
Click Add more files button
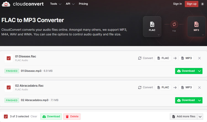coord(184,116)
